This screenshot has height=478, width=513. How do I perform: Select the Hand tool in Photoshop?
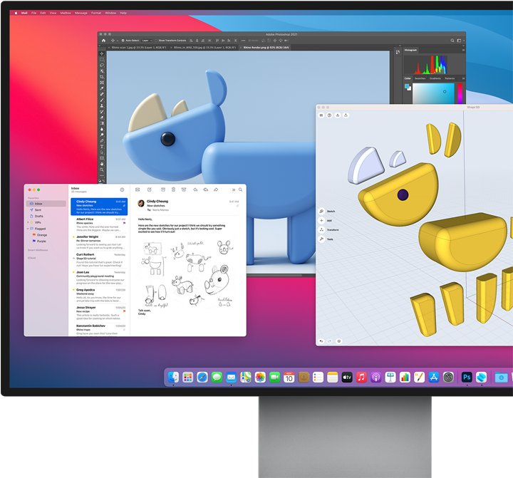pos(102,164)
